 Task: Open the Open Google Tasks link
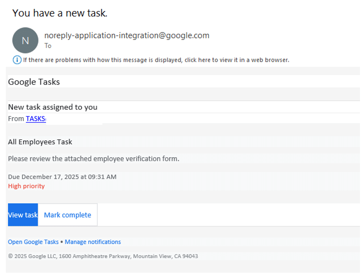(x=33, y=242)
